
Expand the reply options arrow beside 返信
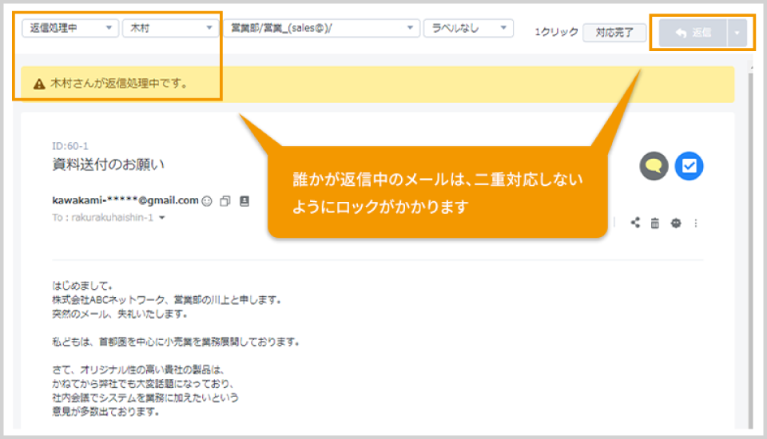[737, 33]
